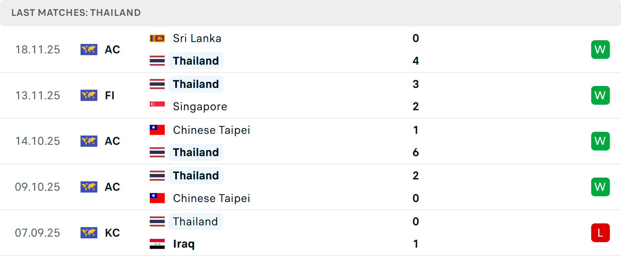Click competition map icon for 18.11.25 match
Image resolution: width=621 pixels, height=256 pixels.
89,49
